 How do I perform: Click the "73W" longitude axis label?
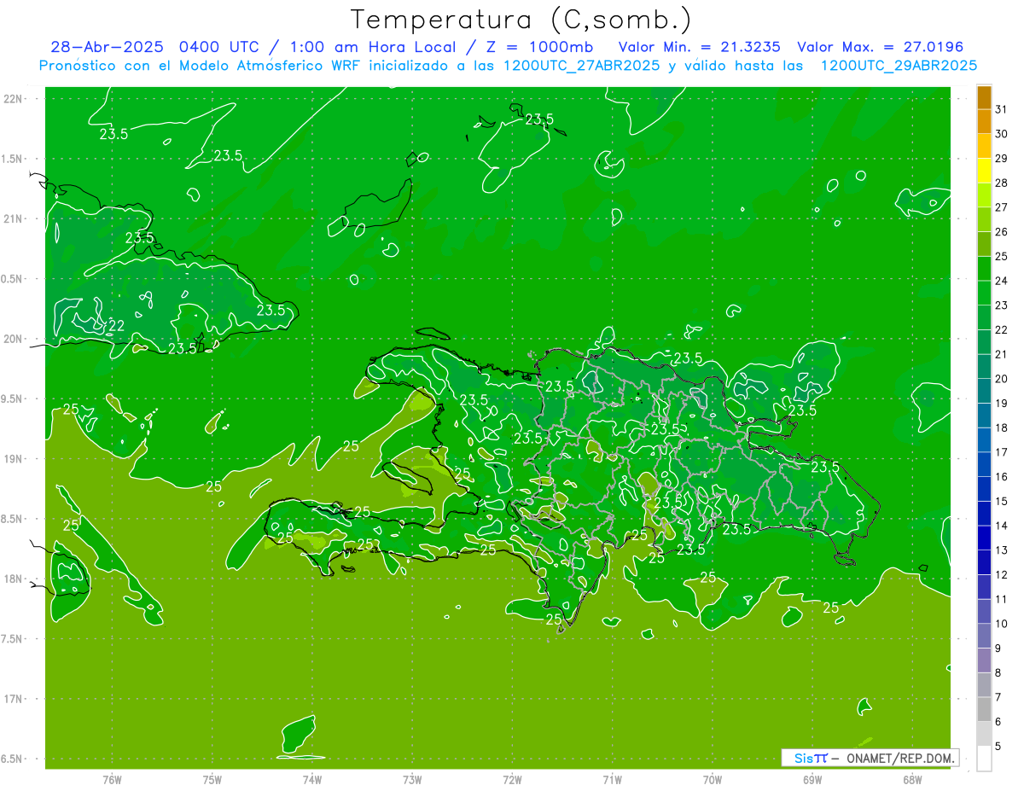412,779
